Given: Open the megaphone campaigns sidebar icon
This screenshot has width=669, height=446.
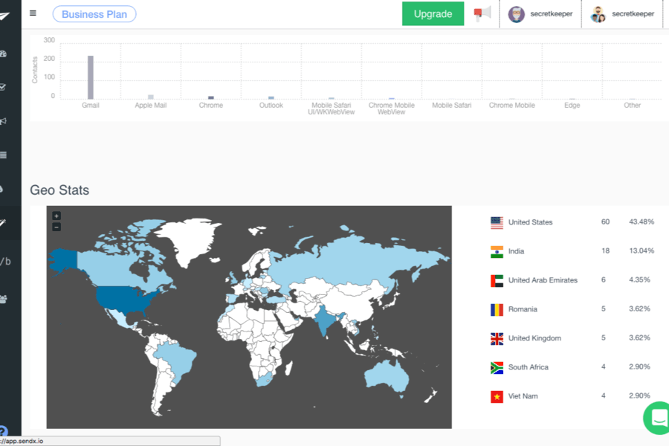Looking at the screenshot, I should 3,121.
